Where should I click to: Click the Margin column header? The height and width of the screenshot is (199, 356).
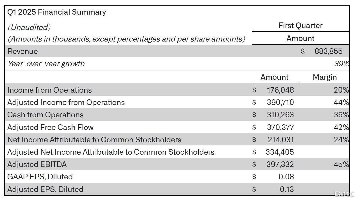[325, 77]
